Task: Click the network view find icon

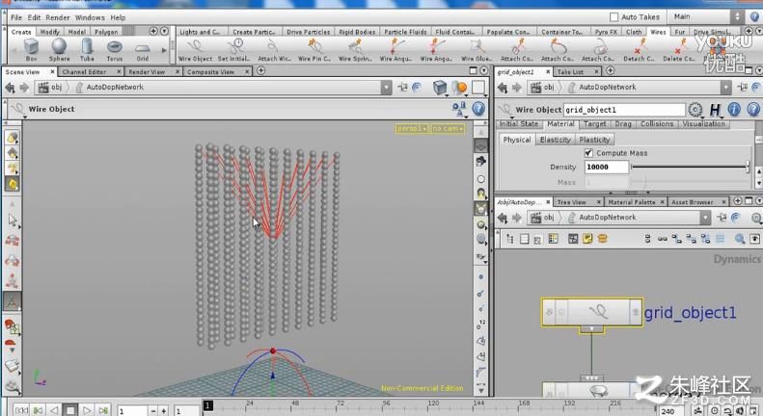Action: tap(740, 239)
